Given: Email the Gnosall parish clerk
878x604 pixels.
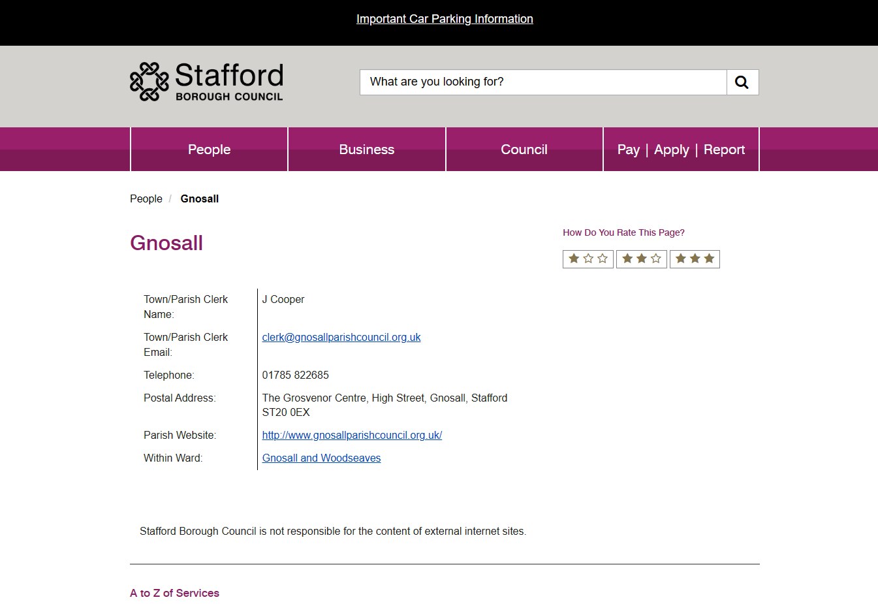Looking at the screenshot, I should pos(341,337).
